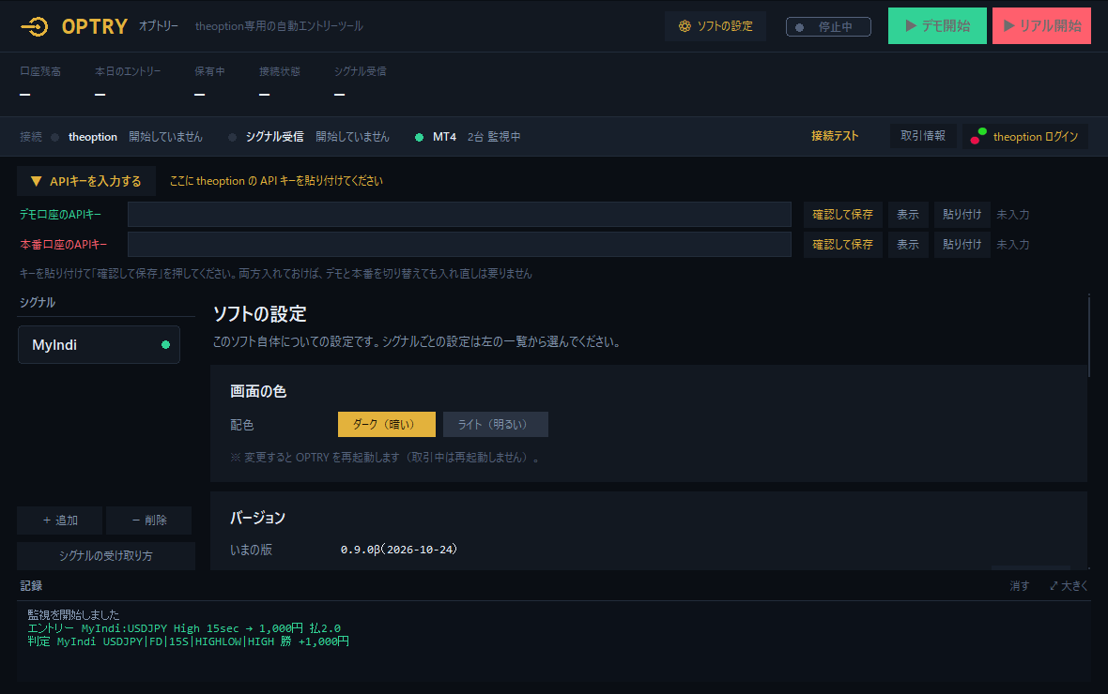Viewport: 1108px width, 694px height.
Task: Click the 停止中 status indicator
Action: click(x=828, y=27)
